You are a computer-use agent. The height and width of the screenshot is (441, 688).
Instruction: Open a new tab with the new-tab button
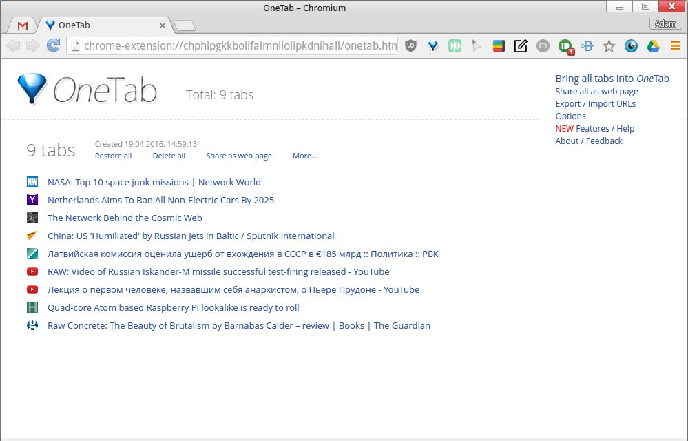pos(185,26)
